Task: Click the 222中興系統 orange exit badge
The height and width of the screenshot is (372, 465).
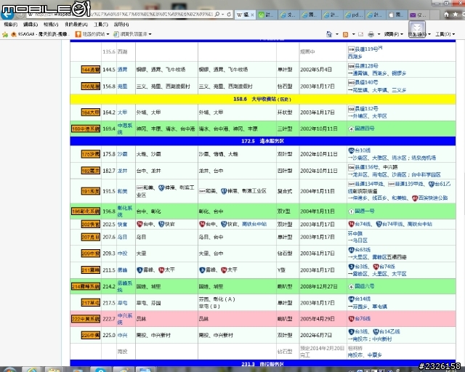Action: pos(86,319)
